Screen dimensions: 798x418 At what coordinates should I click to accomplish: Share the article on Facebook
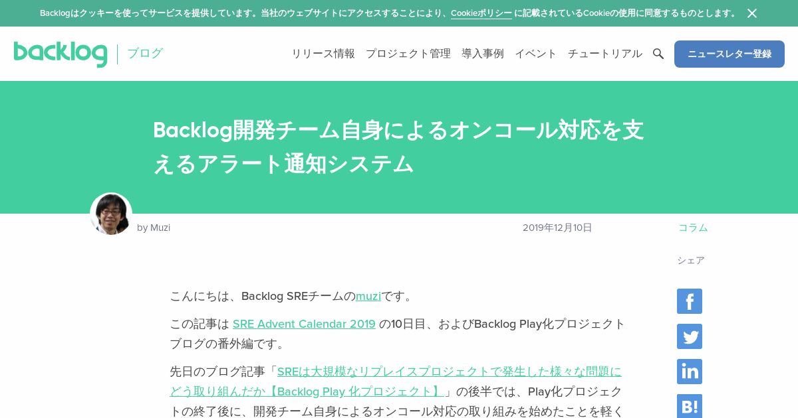tap(690, 301)
